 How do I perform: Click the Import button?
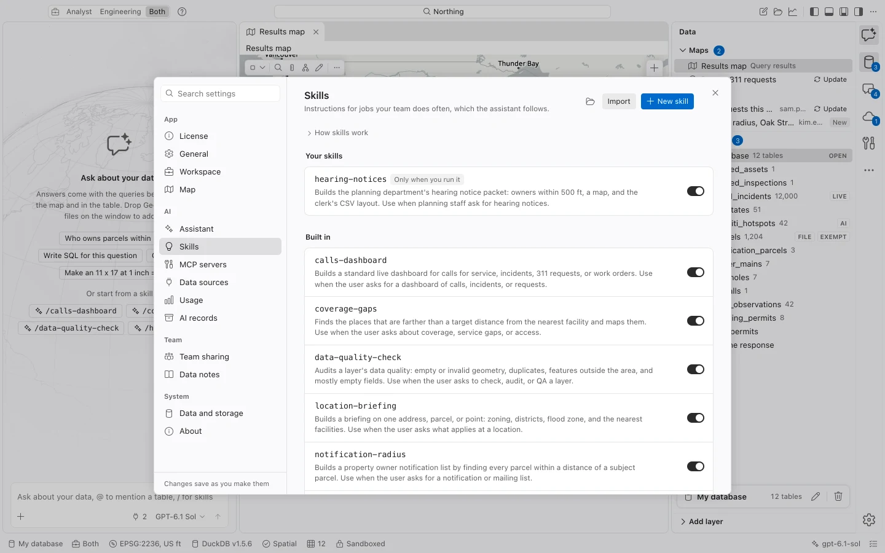(619, 101)
